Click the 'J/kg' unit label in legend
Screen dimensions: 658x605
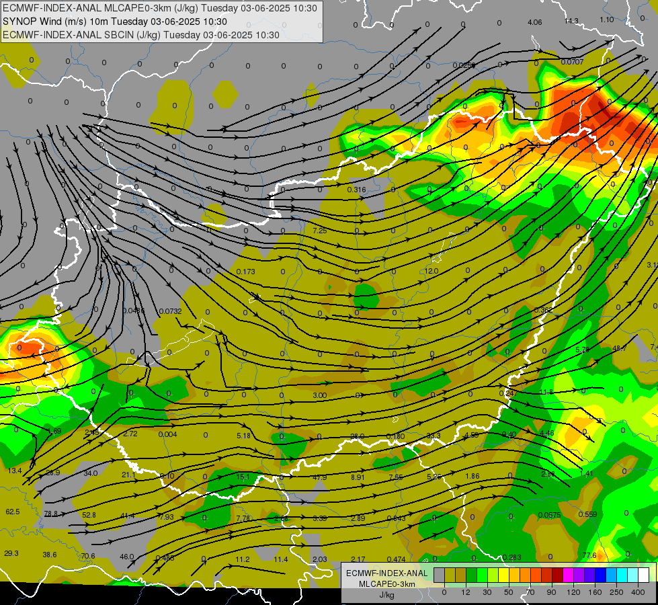point(386,595)
